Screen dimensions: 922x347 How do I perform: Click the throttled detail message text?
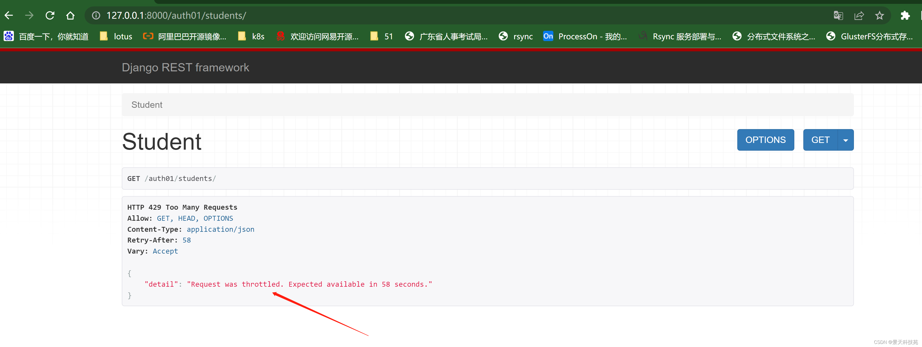(x=310, y=284)
